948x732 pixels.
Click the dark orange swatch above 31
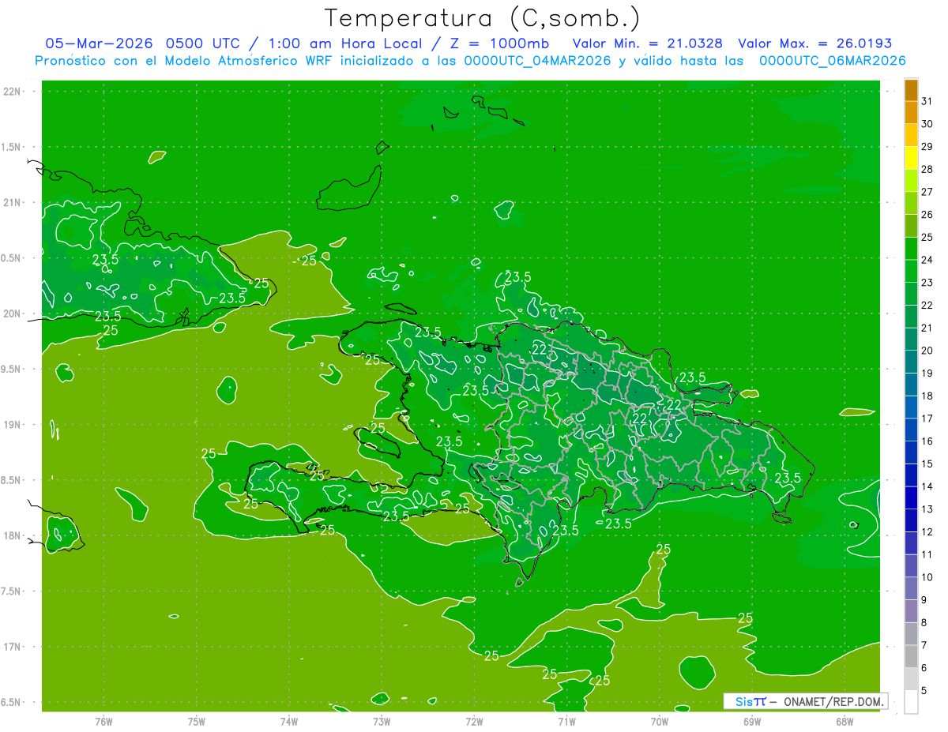pyautogui.click(x=911, y=90)
